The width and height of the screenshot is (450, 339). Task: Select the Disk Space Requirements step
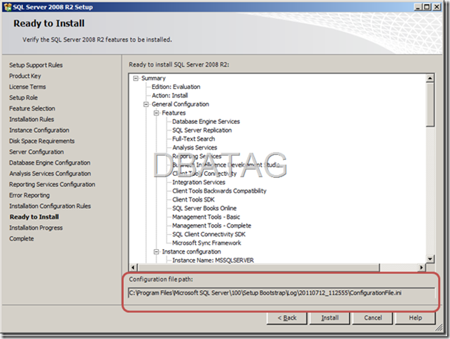point(42,141)
